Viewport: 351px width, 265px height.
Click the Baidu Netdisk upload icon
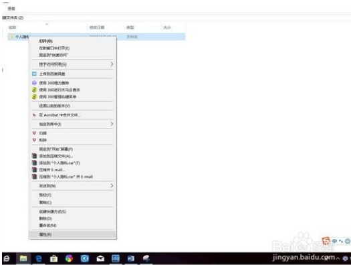point(34,74)
